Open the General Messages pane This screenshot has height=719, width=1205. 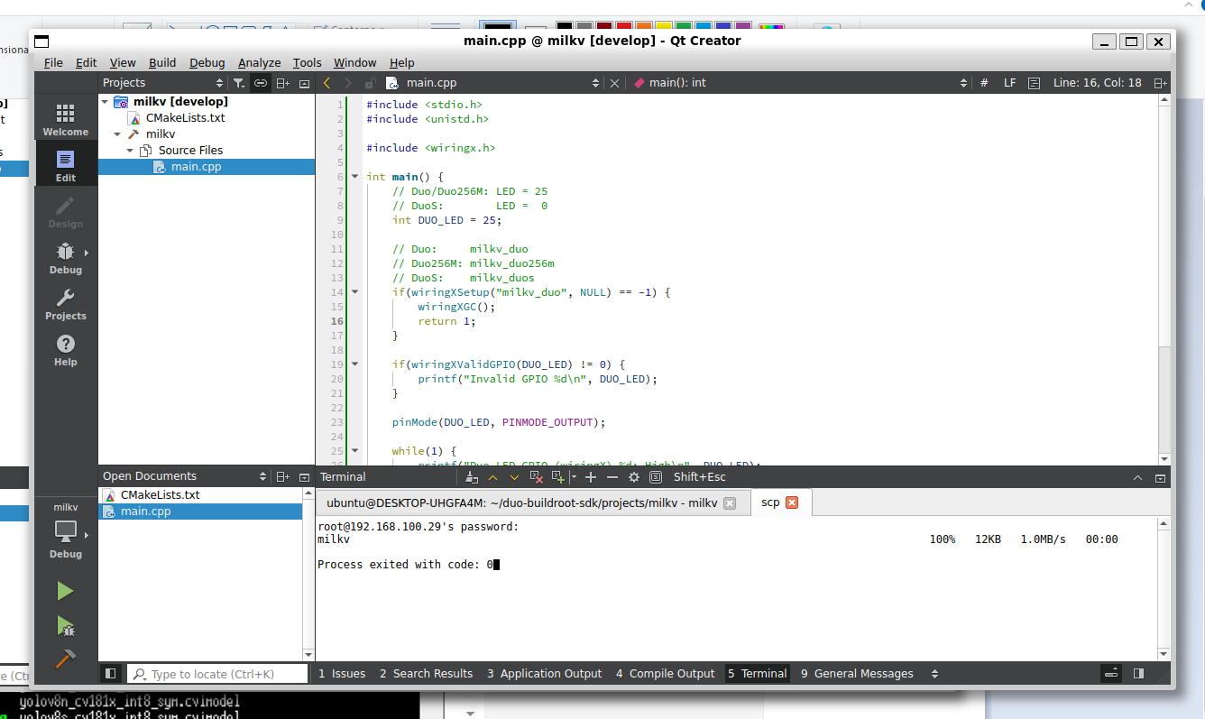(x=857, y=674)
